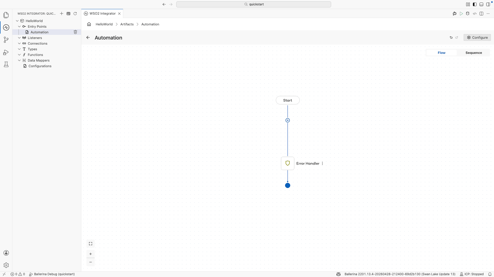Close the WSO2 Integrator editor tab
Image resolution: width=494 pixels, height=277 pixels.
coord(119,14)
